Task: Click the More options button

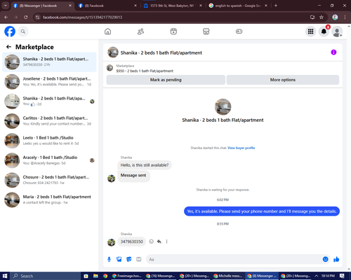Action: click(x=283, y=80)
